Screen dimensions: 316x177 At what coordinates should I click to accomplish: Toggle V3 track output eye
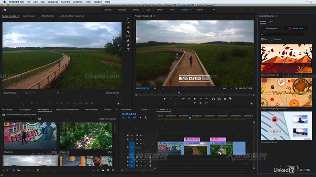pyautogui.click(x=141, y=135)
